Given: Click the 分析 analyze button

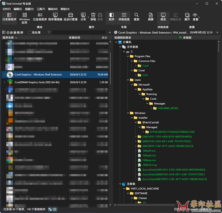Looking at the screenshot, I should (83, 17).
